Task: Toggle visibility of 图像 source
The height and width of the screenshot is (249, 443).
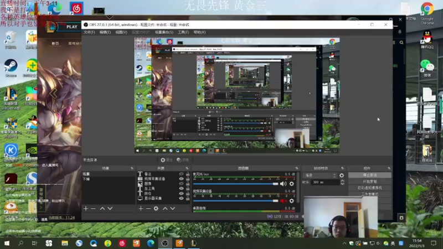Action: click(181, 184)
